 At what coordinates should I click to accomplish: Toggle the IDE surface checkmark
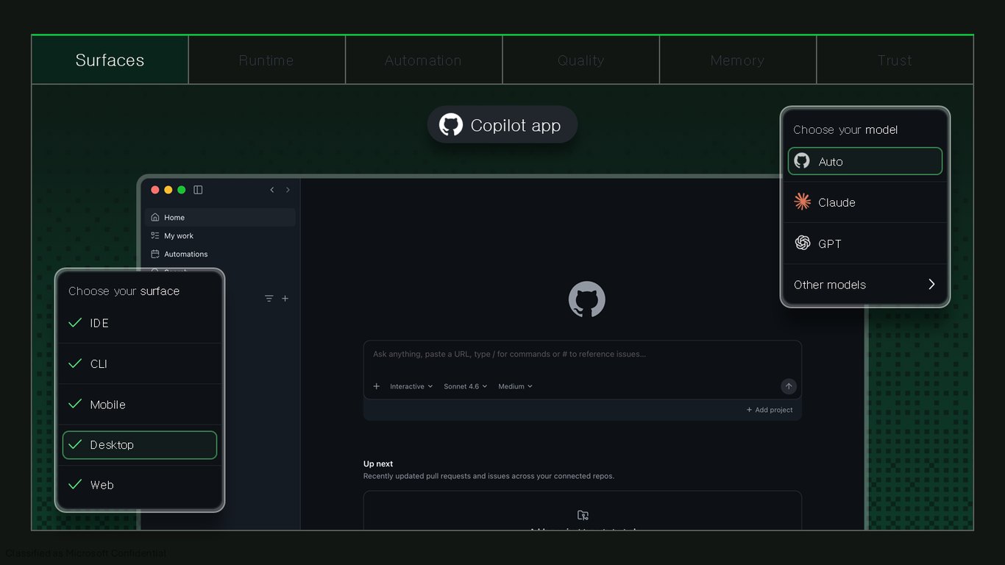75,323
